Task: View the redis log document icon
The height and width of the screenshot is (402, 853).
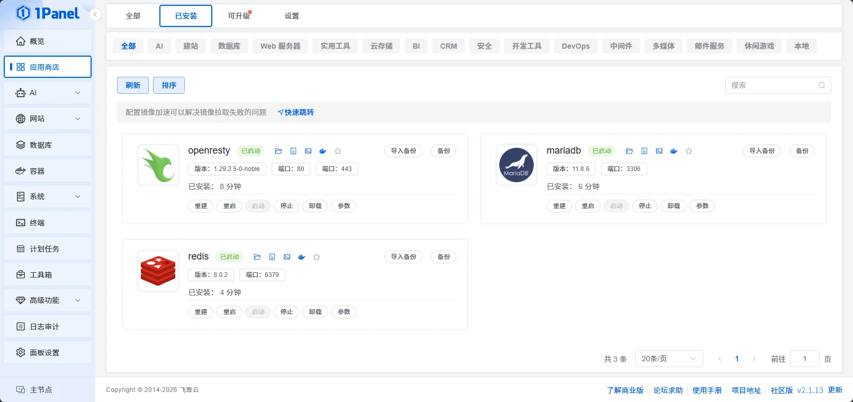Action: (272, 257)
